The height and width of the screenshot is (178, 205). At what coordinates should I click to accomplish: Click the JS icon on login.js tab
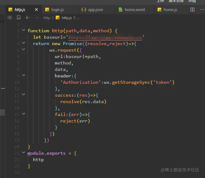(x=47, y=10)
